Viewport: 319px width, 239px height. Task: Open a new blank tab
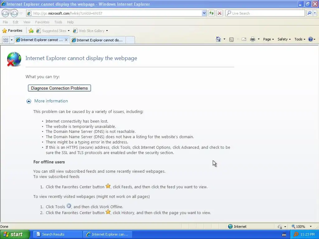click(130, 40)
